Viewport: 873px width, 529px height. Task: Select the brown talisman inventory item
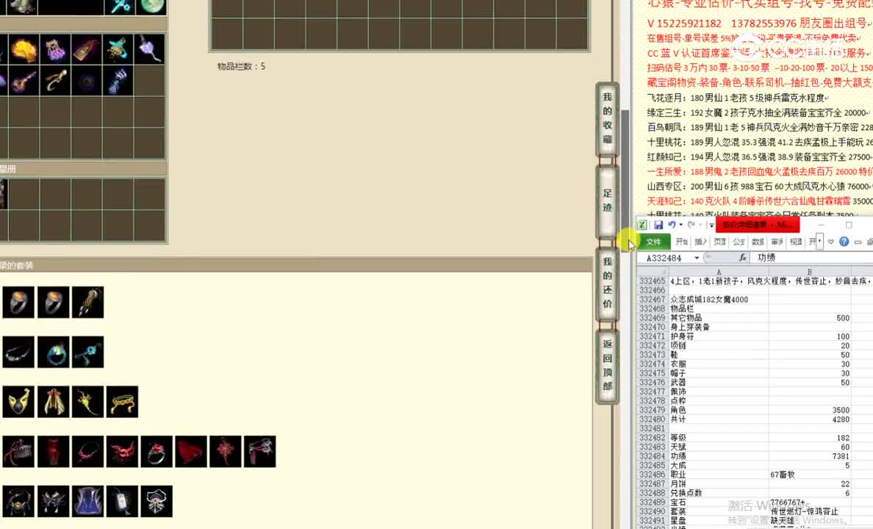pyautogui.click(x=86, y=49)
